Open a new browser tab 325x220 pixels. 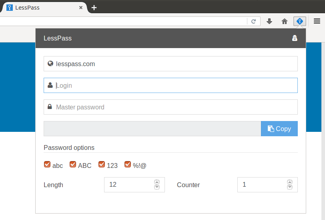pyautogui.click(x=94, y=8)
